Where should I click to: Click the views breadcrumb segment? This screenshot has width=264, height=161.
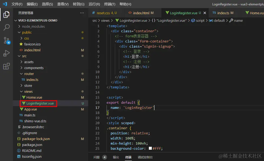click(105, 20)
